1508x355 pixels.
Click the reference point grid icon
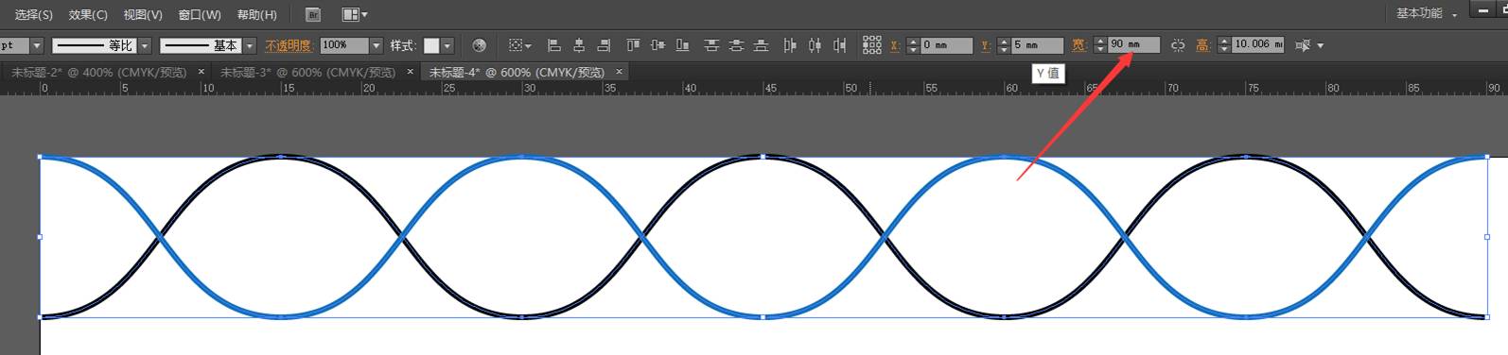click(x=872, y=45)
